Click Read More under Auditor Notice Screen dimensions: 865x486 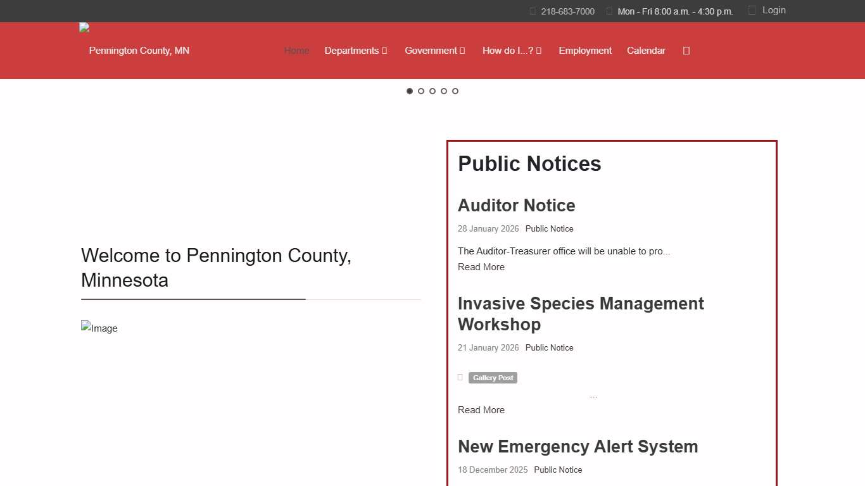click(x=481, y=267)
